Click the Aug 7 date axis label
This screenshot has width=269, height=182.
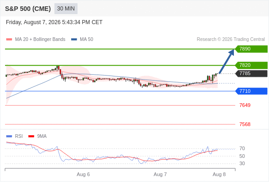click(160, 174)
